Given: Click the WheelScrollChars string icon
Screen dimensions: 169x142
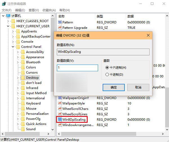Looking at the screenshot, I should point(60,109).
